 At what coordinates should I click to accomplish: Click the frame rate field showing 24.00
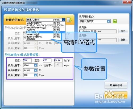59,60
